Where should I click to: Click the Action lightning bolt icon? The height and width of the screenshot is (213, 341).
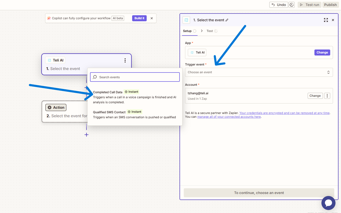pos(49,107)
